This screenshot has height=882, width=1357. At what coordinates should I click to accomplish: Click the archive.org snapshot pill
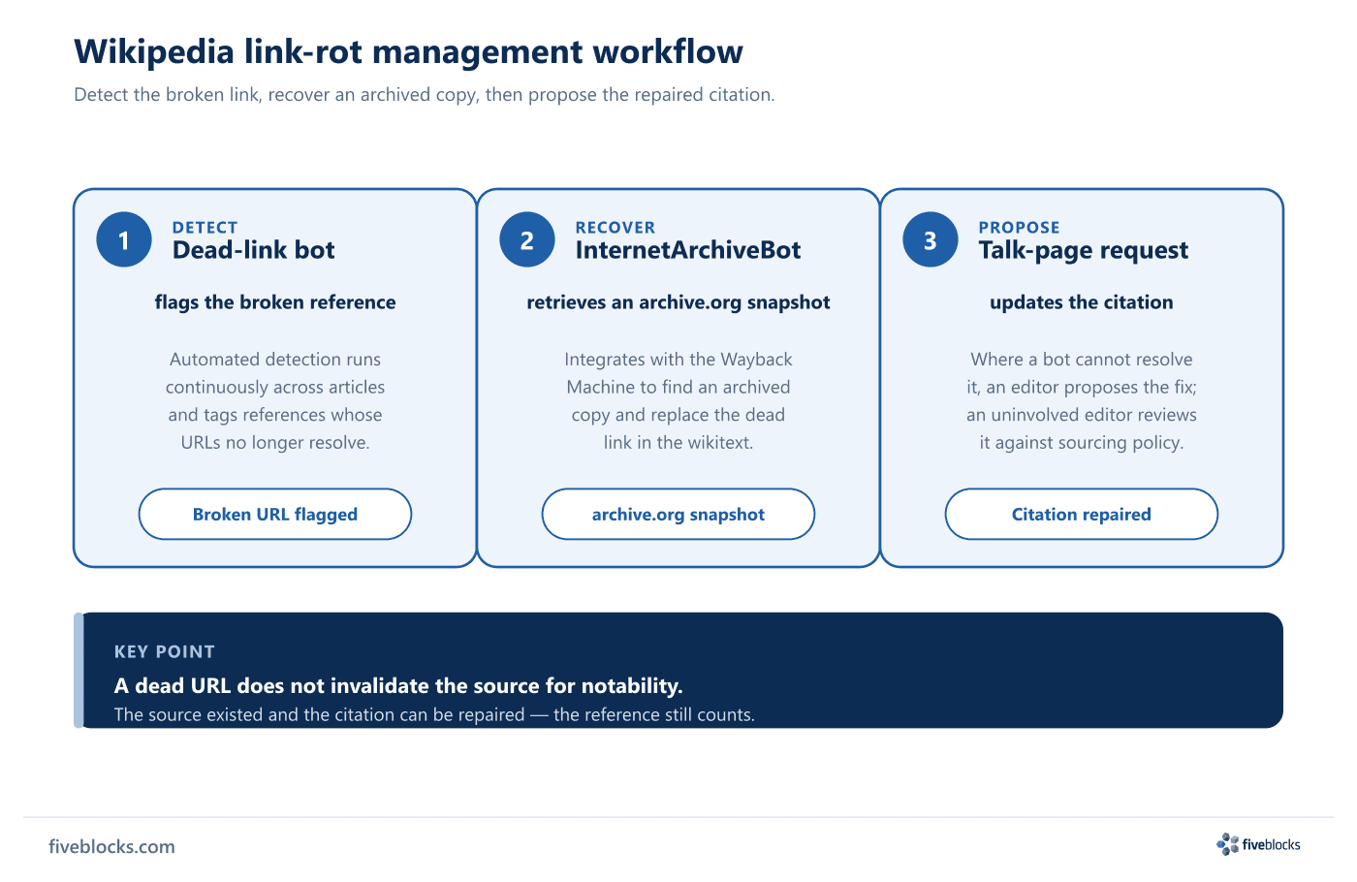[678, 514]
